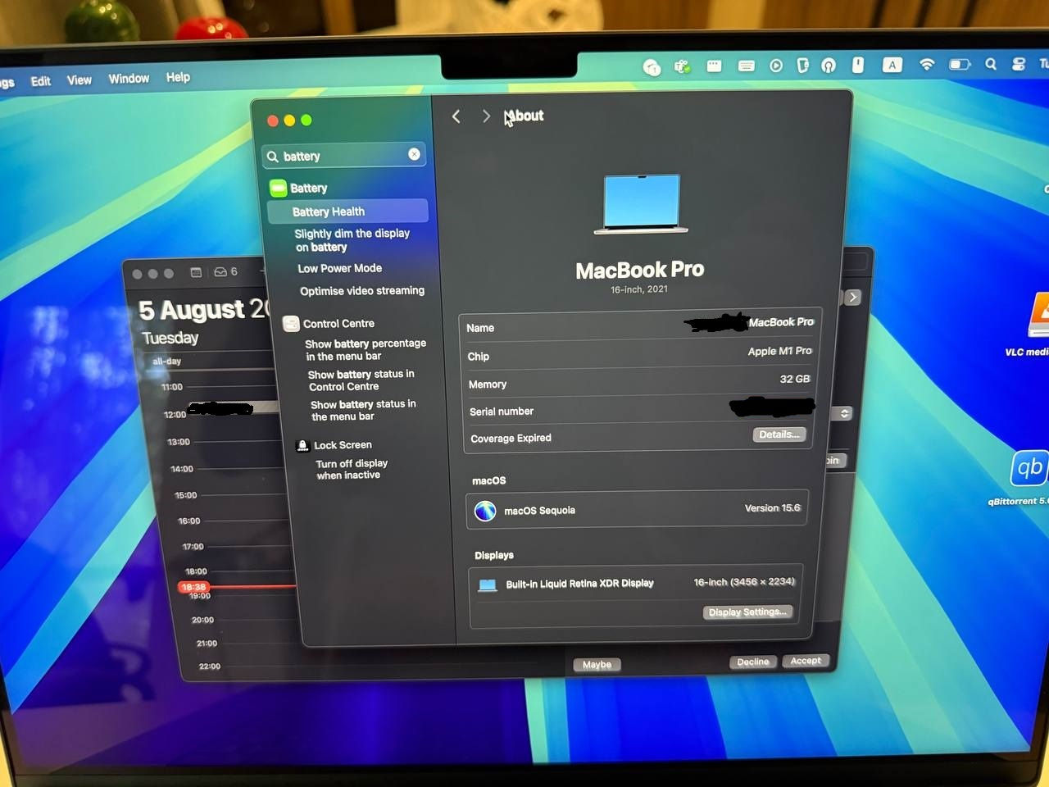Viewport: 1049px width, 787px height.
Task: Select 'Show battery percentage in the menu bar'
Action: click(x=366, y=350)
